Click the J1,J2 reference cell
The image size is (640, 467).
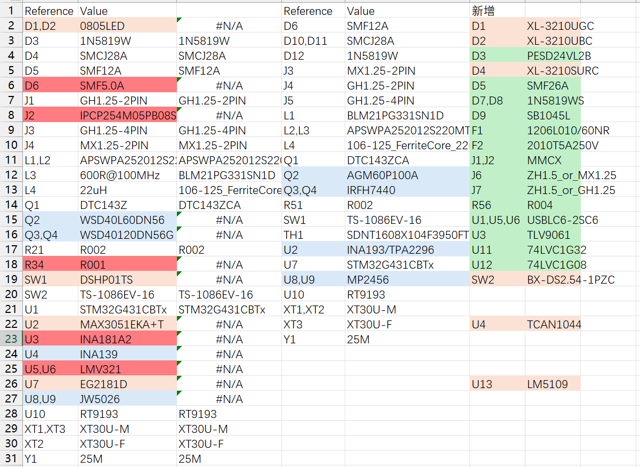click(x=497, y=160)
